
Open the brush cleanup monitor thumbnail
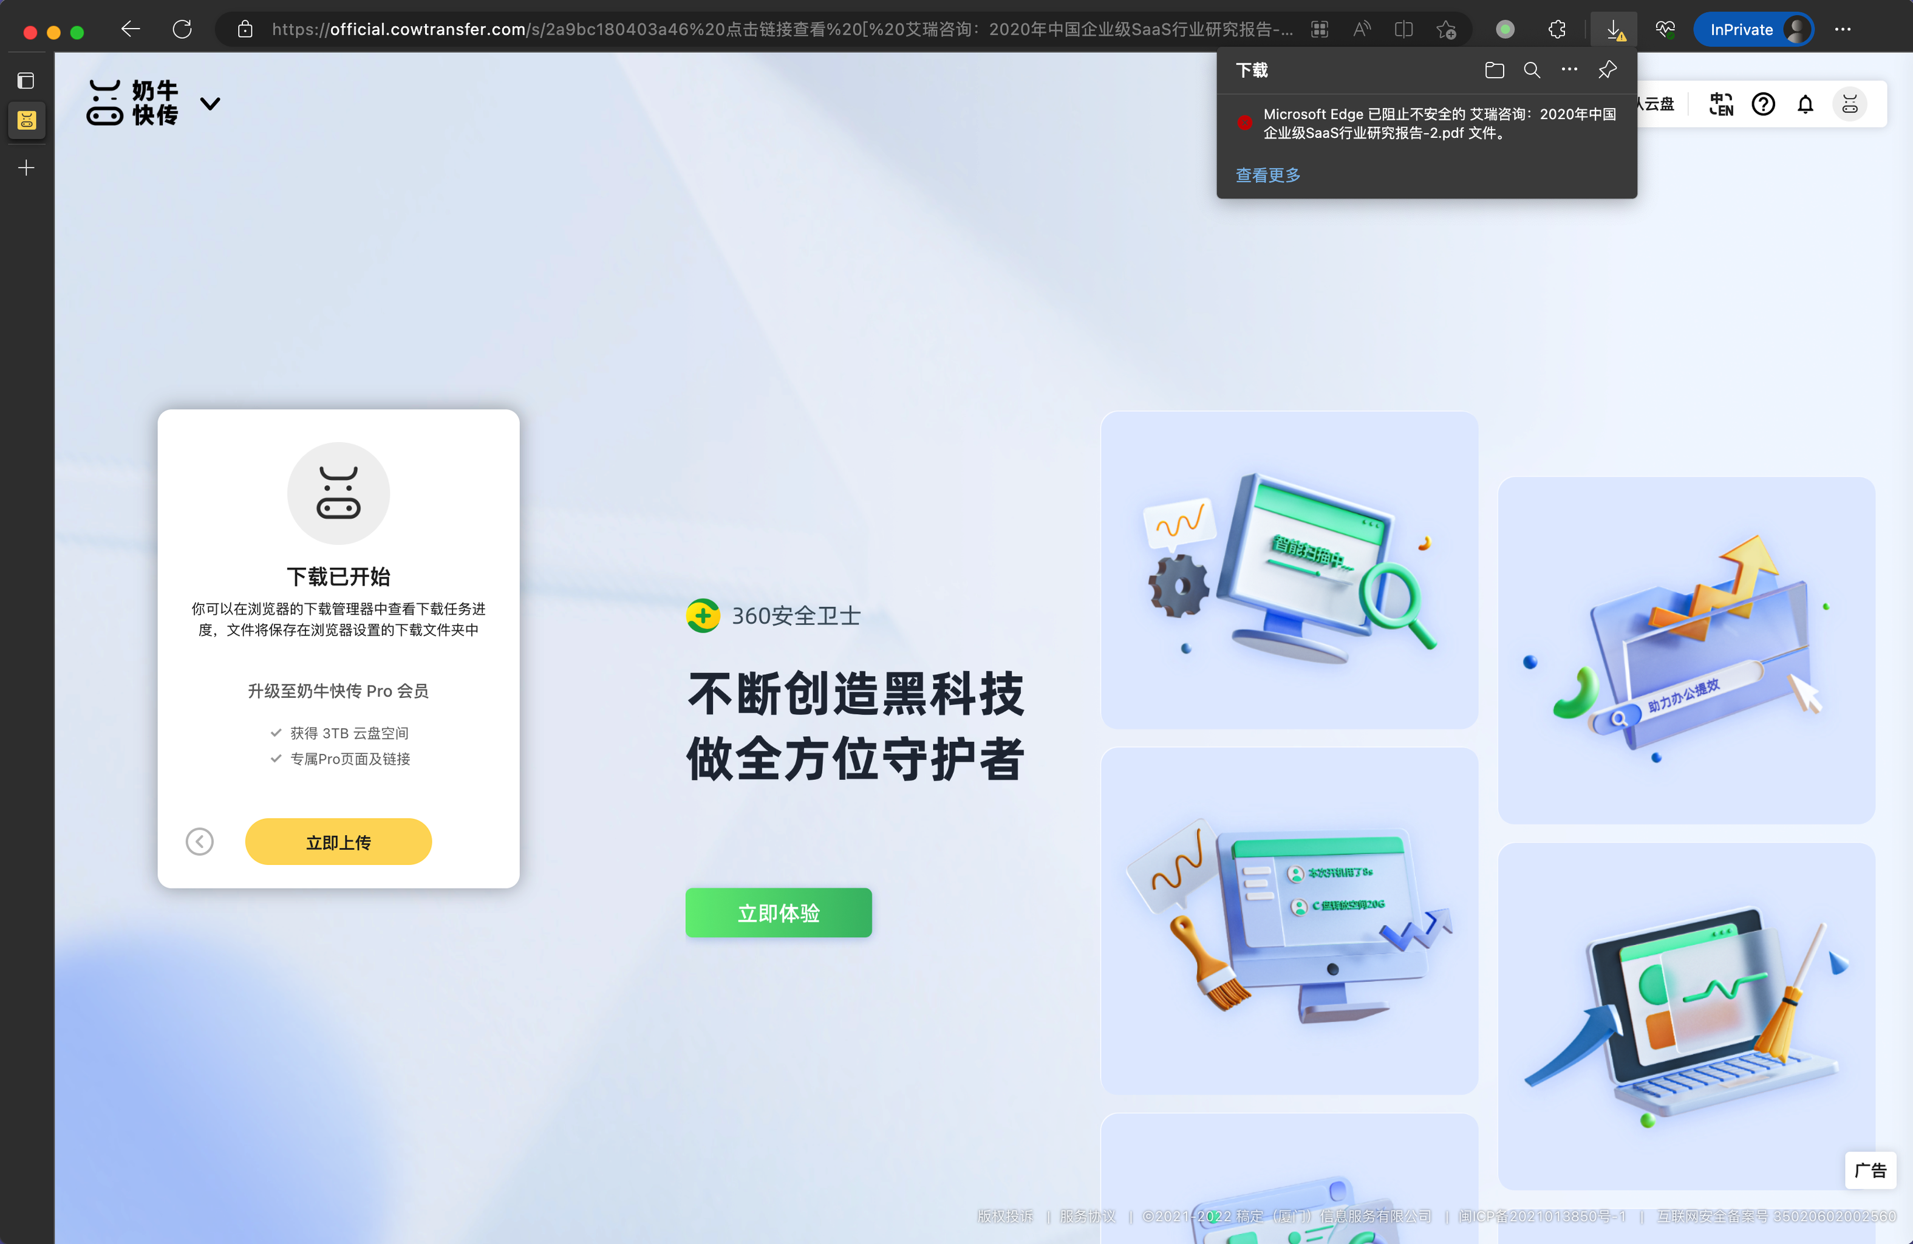1289,920
